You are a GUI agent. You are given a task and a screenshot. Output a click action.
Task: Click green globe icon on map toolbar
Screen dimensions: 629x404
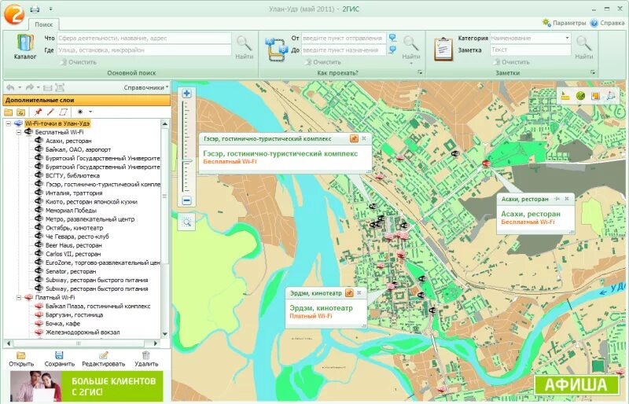click(x=580, y=96)
